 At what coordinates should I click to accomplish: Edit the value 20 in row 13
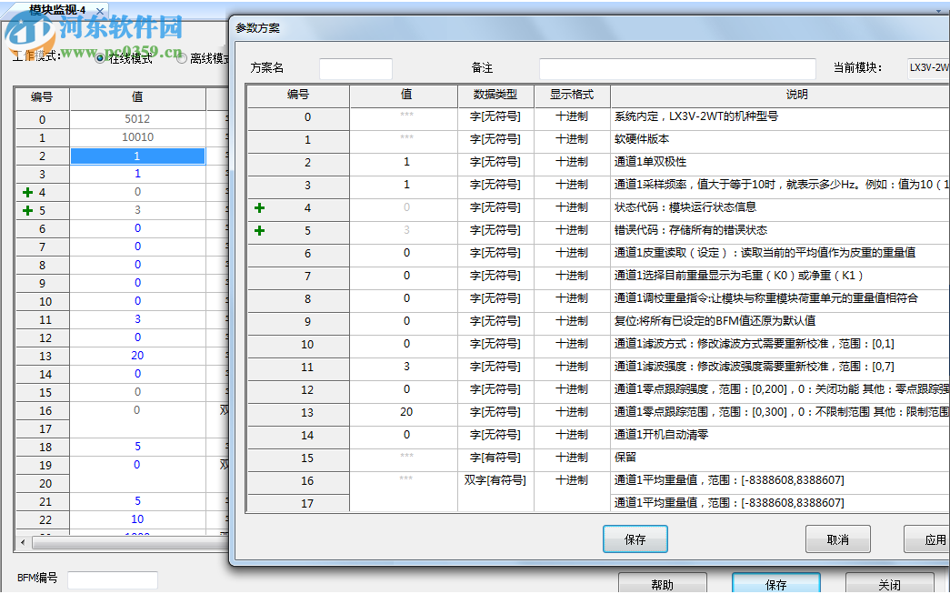pos(406,411)
